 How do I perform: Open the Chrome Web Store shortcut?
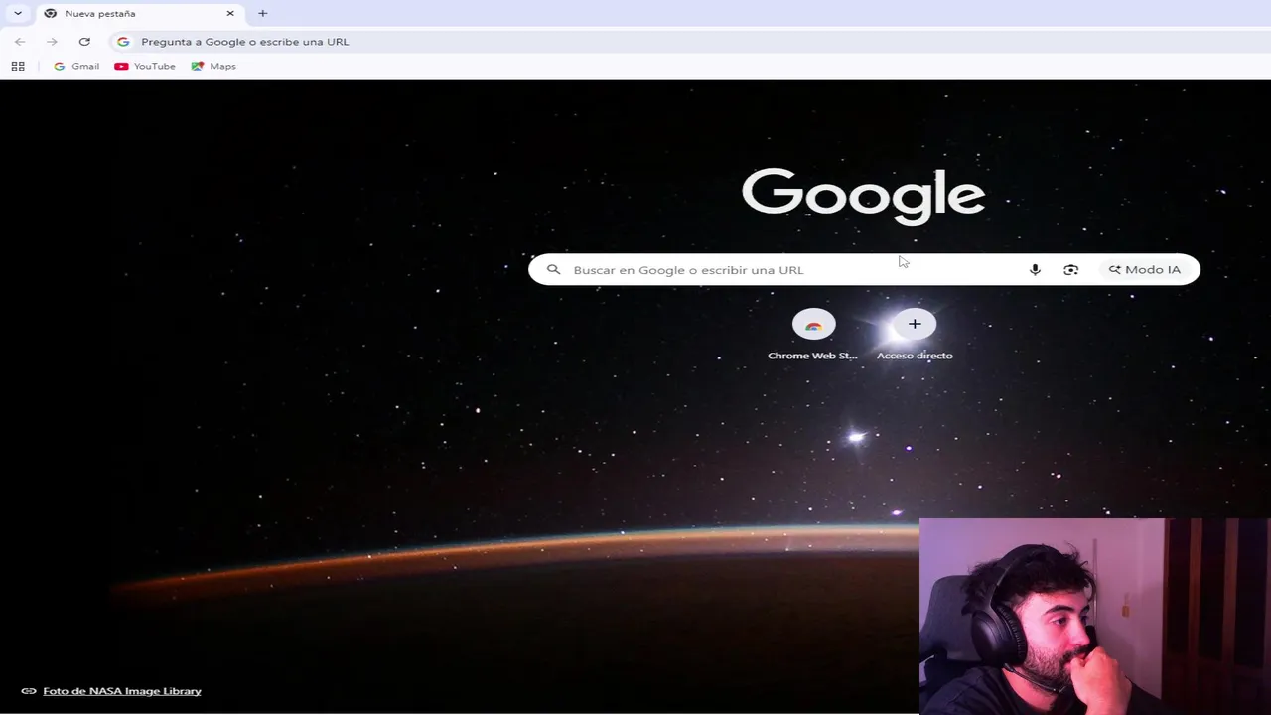click(813, 335)
